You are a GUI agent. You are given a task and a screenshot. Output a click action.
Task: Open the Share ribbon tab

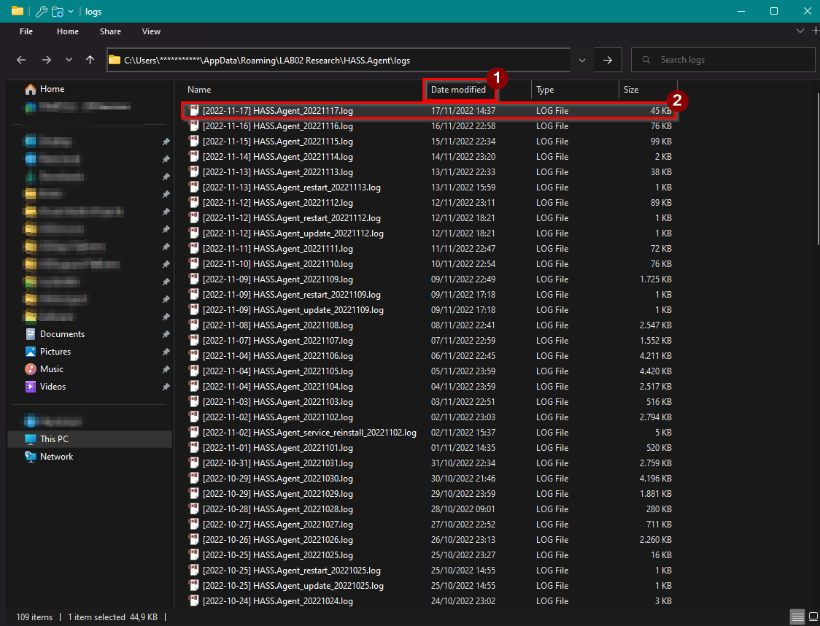coord(110,31)
